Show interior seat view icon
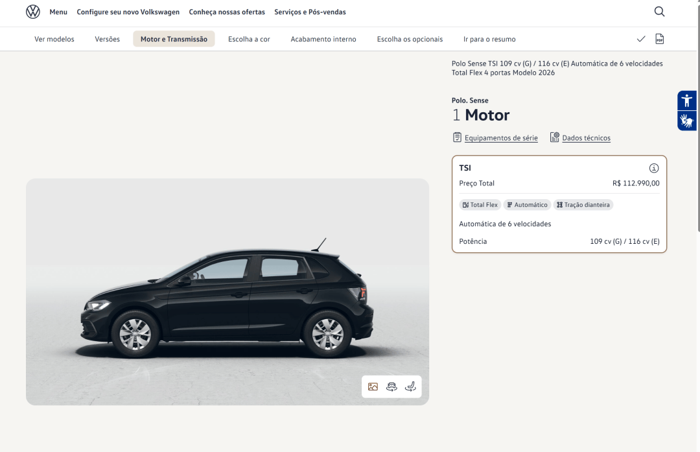The width and height of the screenshot is (700, 452). (410, 387)
